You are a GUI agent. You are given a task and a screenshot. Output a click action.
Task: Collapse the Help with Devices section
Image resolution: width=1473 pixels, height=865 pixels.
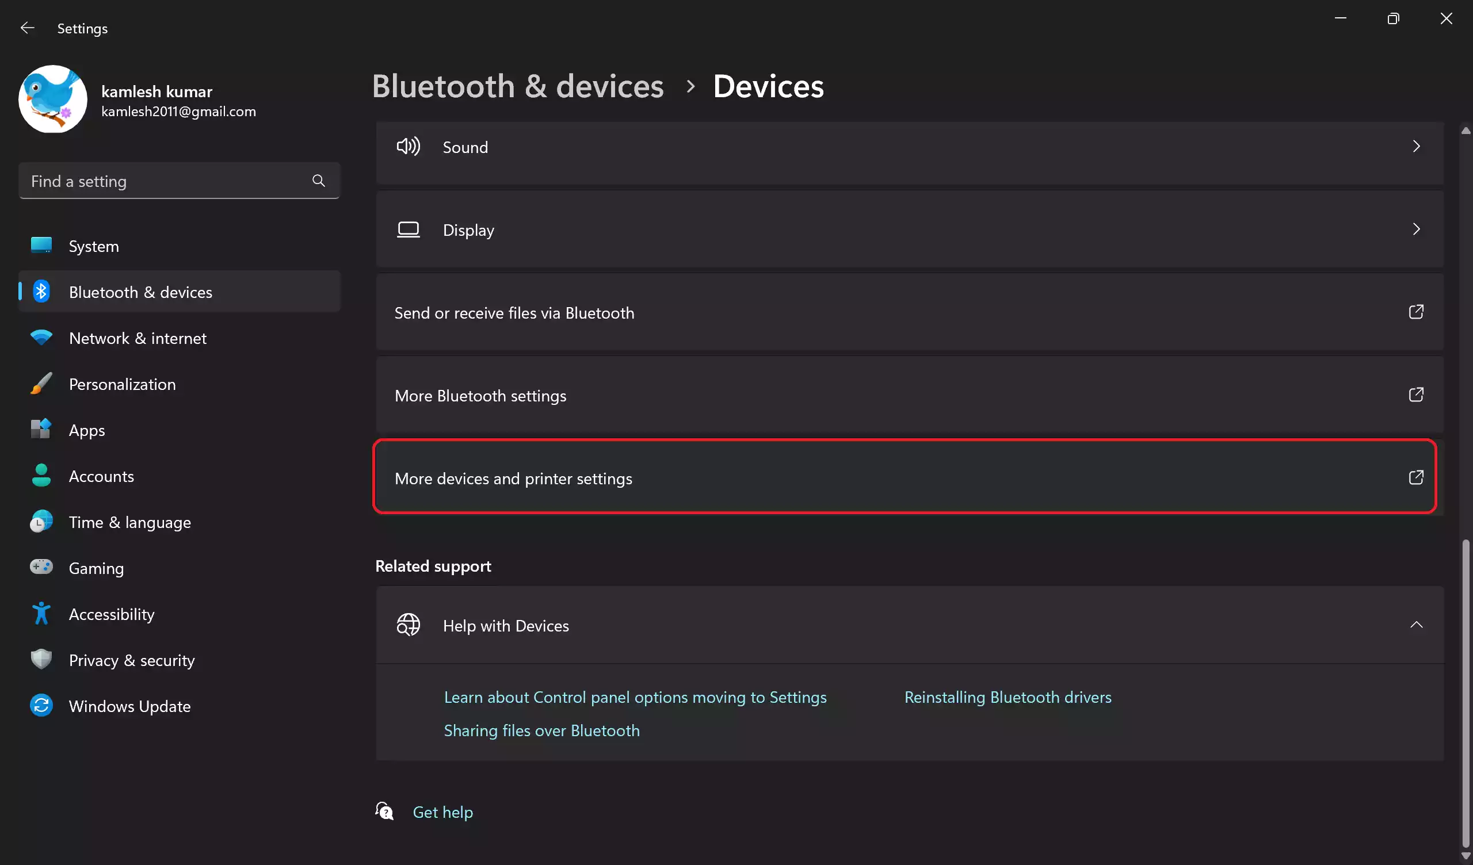coord(1415,625)
